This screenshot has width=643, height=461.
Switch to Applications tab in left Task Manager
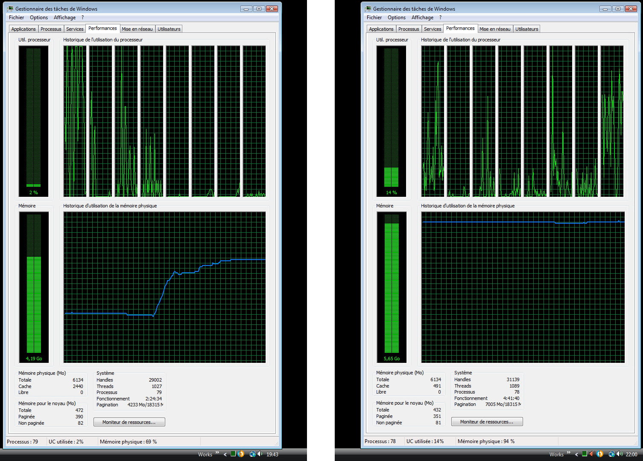(x=23, y=29)
